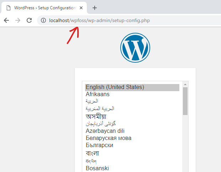Choose Azərbaycan dili language option
Image resolution: width=221 pixels, height=172 pixels.
(132, 131)
